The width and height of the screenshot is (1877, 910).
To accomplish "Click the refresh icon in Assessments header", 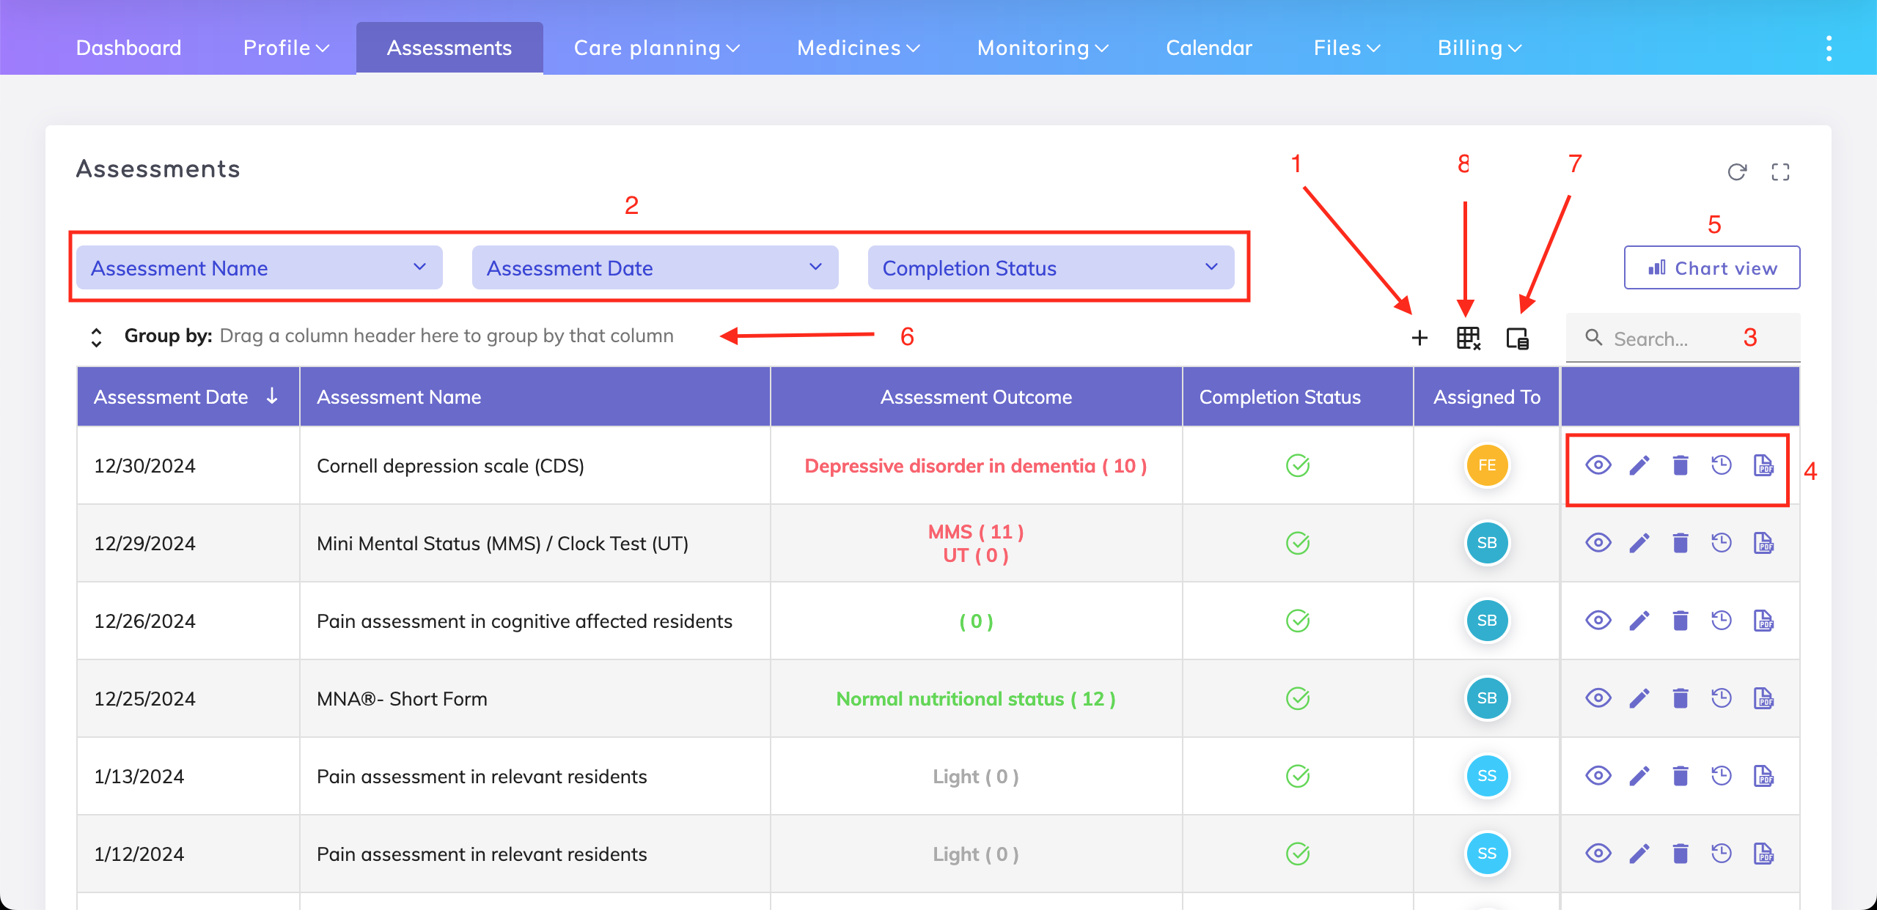I will click(1737, 171).
